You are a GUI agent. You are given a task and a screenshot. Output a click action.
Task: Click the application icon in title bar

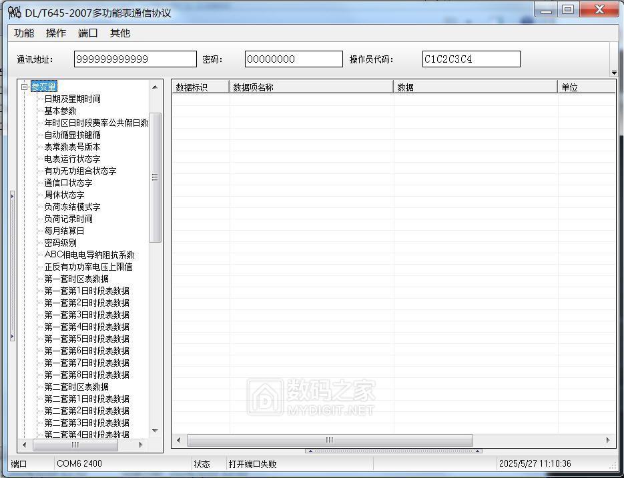point(14,12)
